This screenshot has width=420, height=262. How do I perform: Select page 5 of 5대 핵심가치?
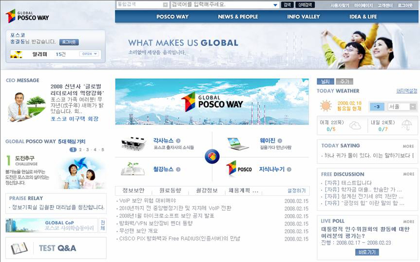(x=102, y=150)
